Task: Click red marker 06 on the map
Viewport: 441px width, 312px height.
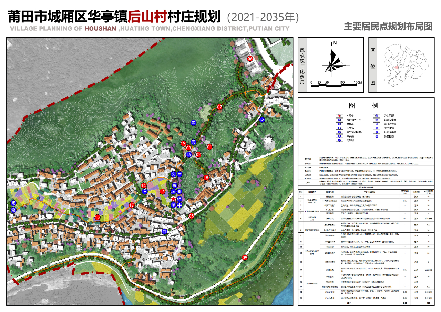Action: tap(250, 59)
